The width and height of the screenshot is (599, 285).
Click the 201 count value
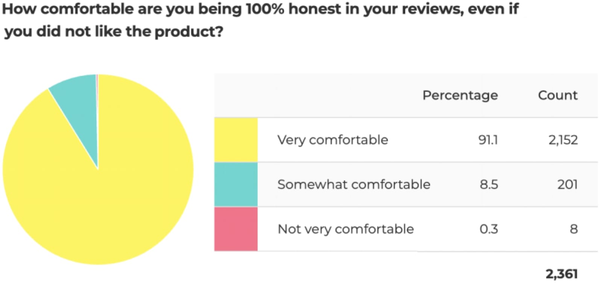[x=567, y=184]
